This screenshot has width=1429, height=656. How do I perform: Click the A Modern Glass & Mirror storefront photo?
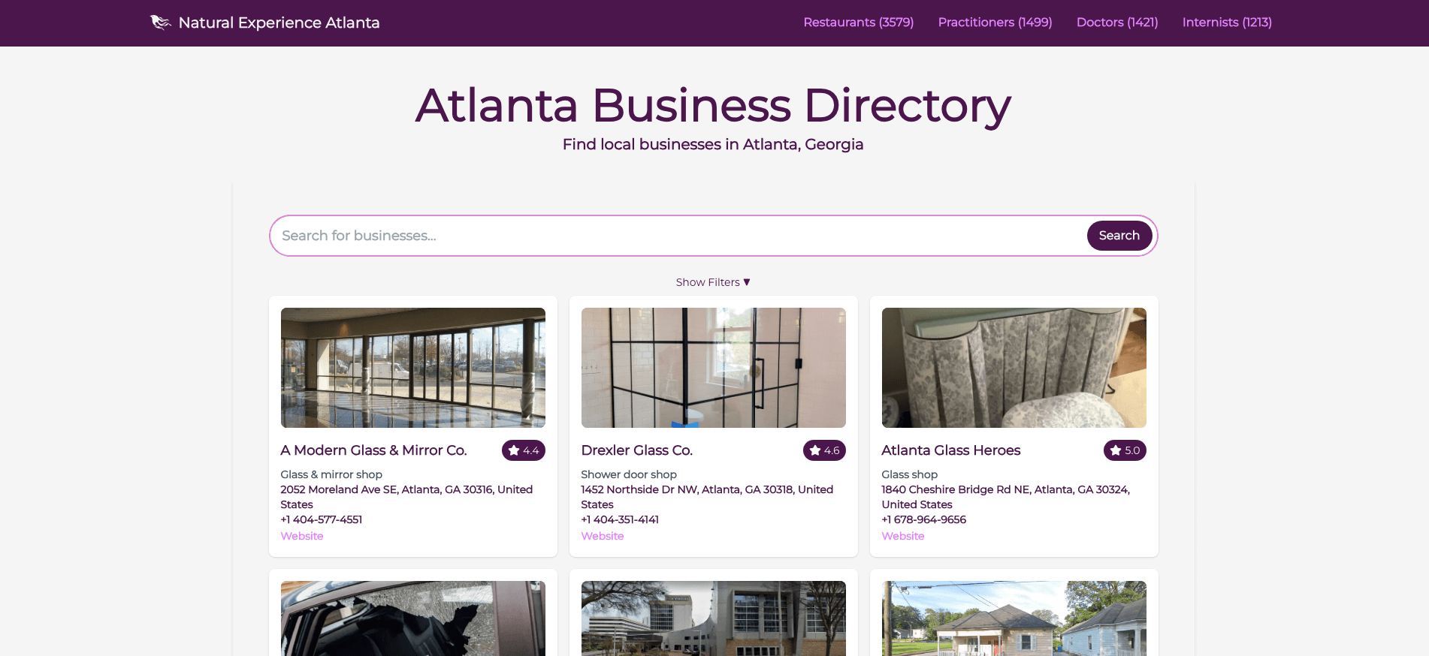[413, 368]
